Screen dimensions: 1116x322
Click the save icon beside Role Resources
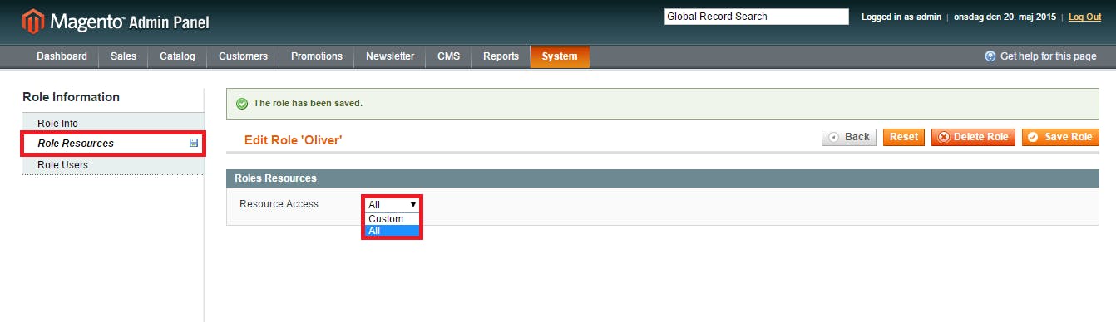point(194,144)
